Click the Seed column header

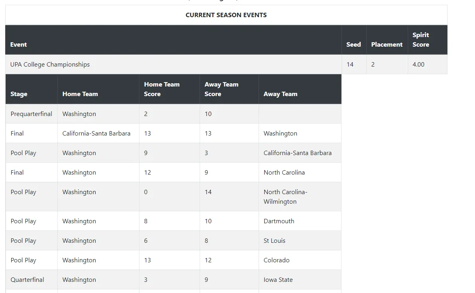[x=353, y=45]
